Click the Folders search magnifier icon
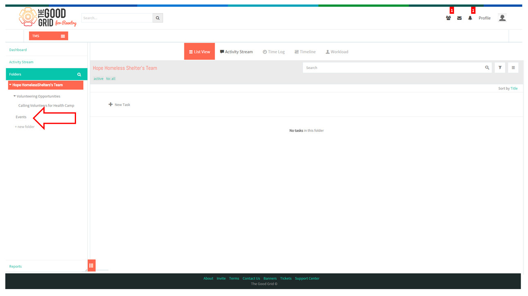Screen dimensions: 528x296 pyautogui.click(x=79, y=74)
